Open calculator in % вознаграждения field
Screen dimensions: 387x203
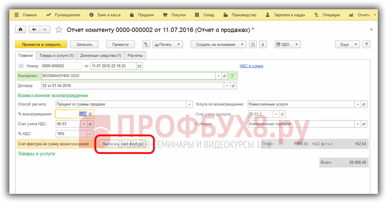point(90,114)
